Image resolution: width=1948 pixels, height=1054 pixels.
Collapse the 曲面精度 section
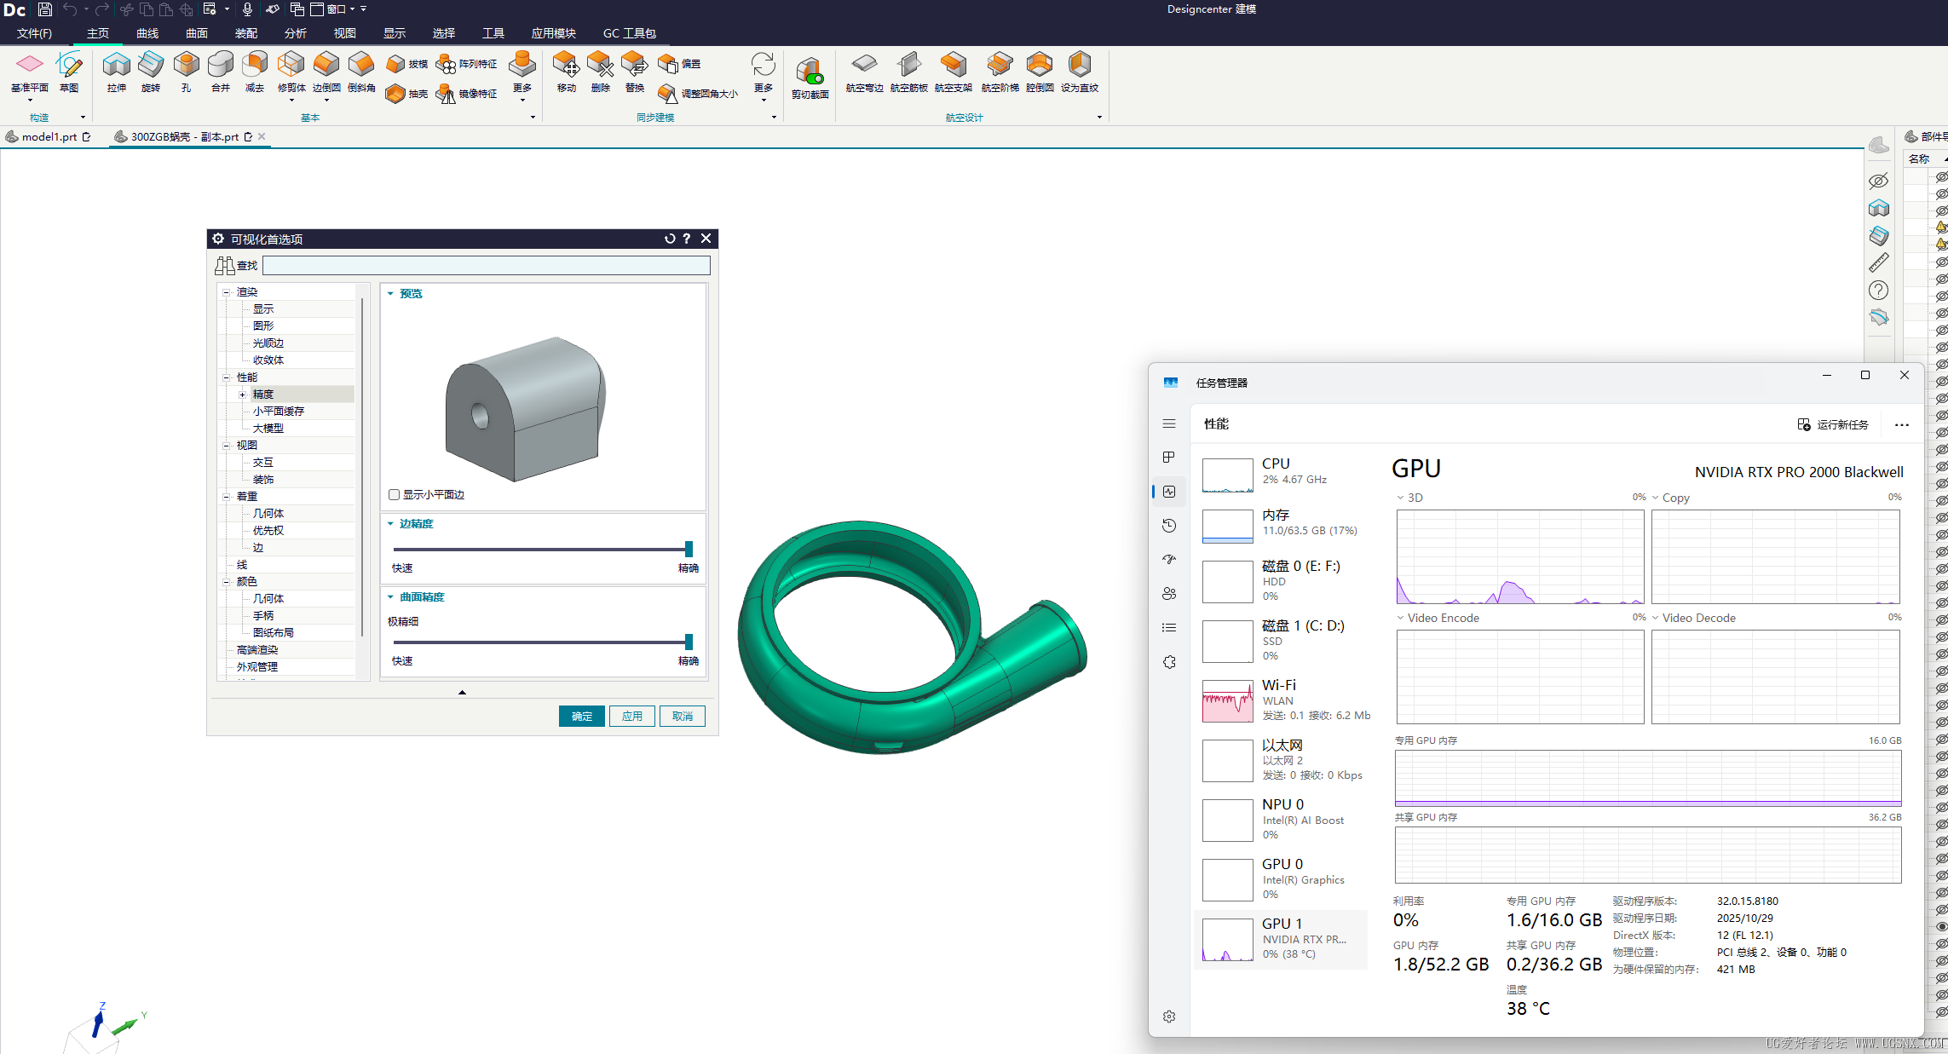391,597
